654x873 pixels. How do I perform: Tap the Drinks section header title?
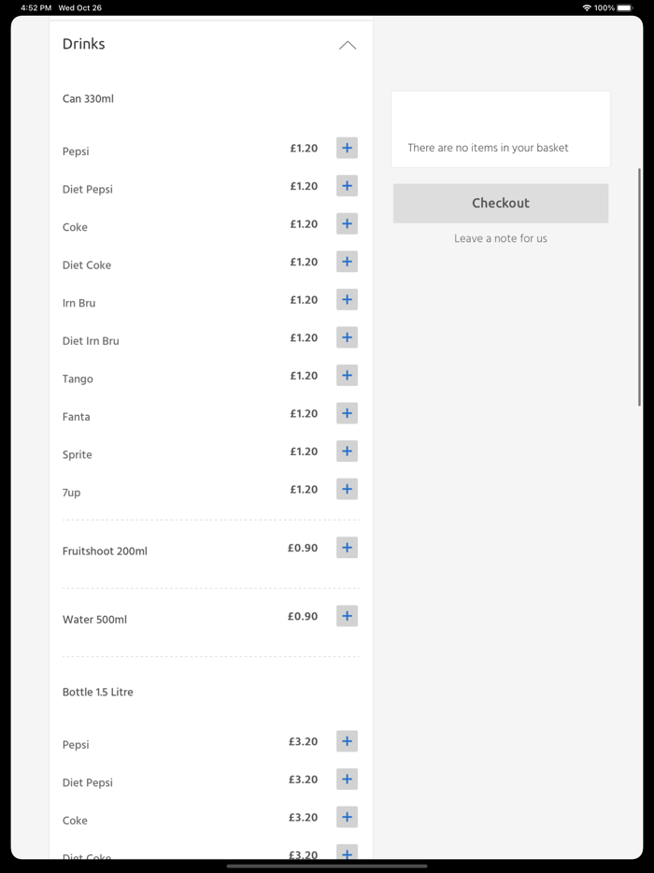pos(84,44)
